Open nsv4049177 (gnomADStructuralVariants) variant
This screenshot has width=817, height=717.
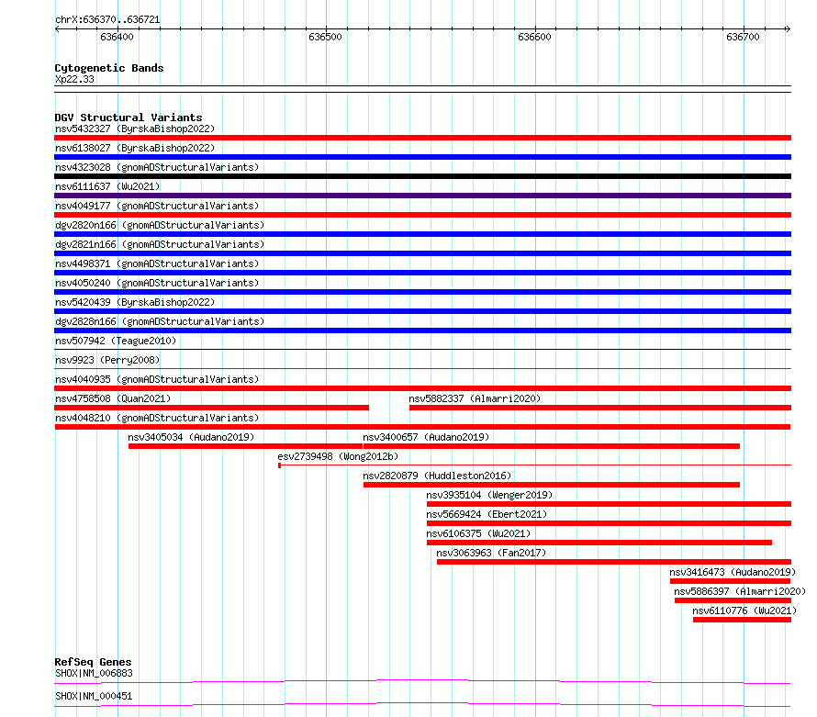click(x=157, y=206)
